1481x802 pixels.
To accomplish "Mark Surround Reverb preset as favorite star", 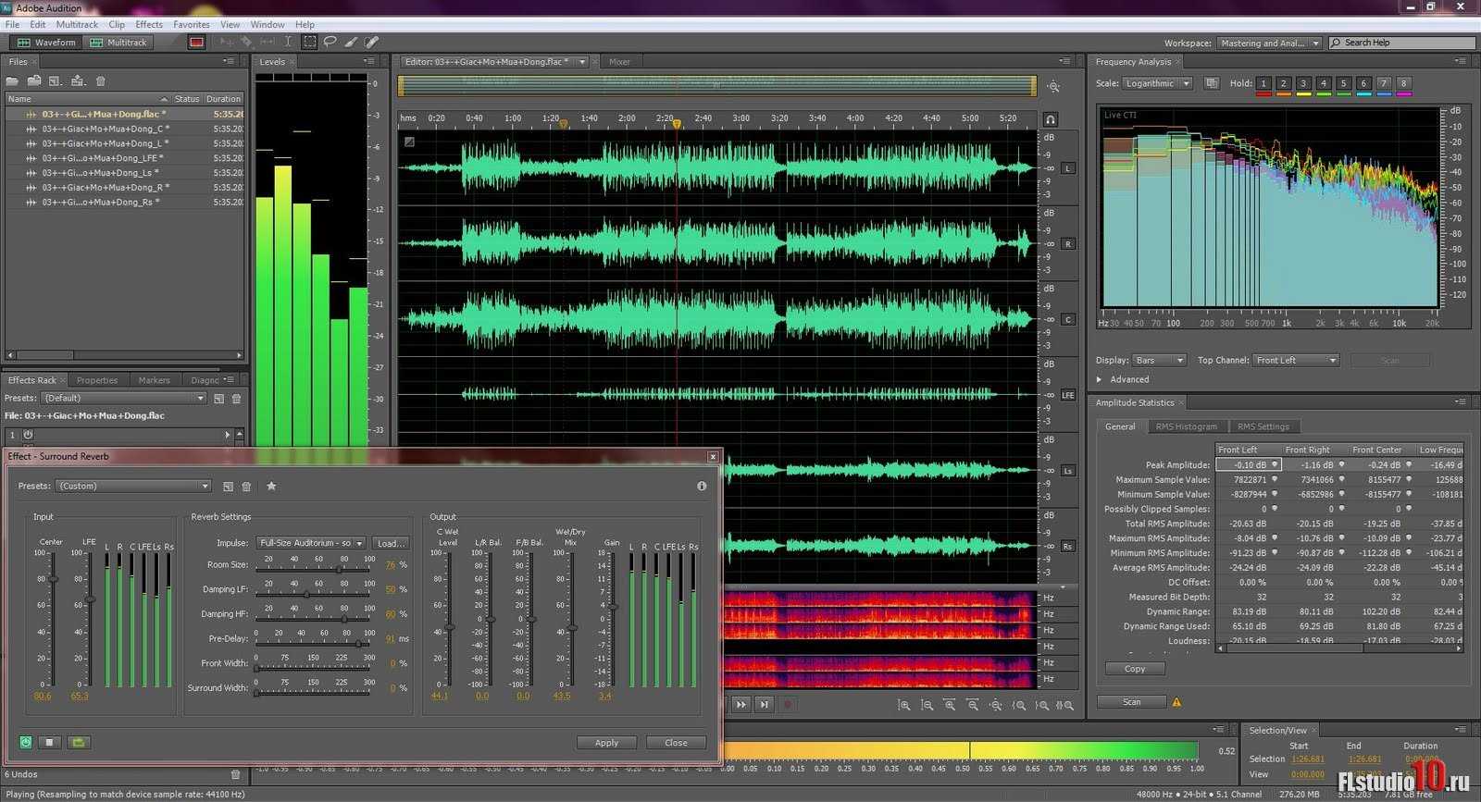I will (x=271, y=486).
